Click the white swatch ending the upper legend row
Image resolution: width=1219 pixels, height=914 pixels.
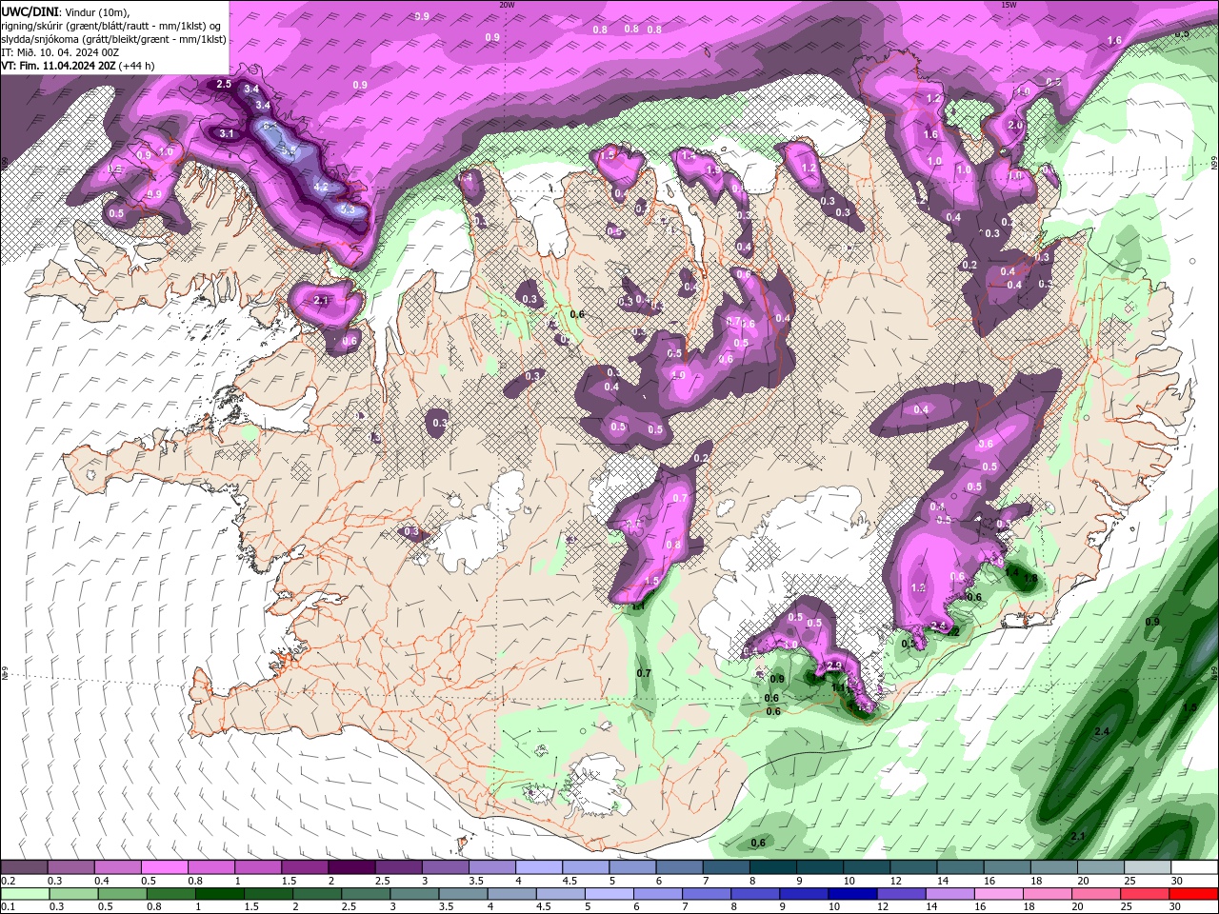(1194, 867)
